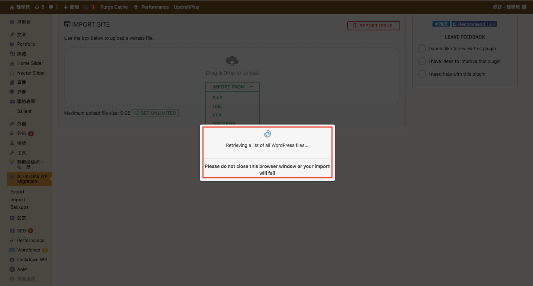The height and width of the screenshot is (286, 533).
Task: Open the Export submenu link
Action: (17, 192)
